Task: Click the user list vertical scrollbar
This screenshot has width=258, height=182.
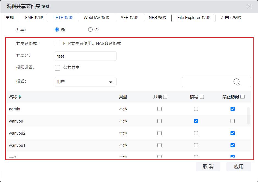Action: pos(249,116)
